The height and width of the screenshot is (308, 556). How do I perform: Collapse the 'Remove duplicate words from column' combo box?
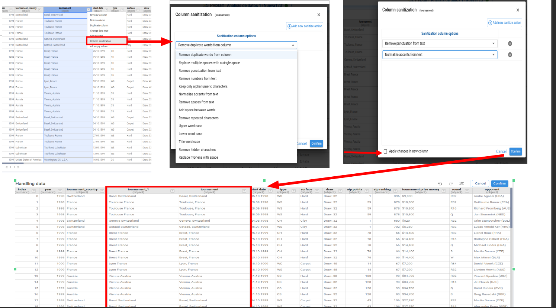[x=293, y=45]
